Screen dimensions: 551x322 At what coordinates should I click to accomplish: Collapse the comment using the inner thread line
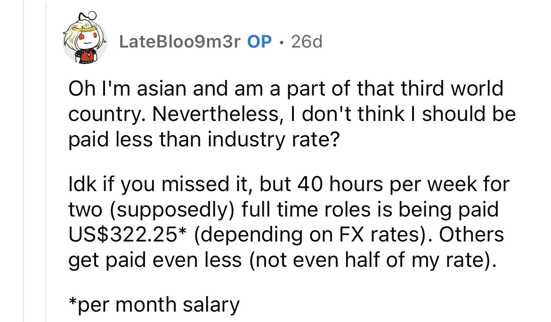coord(46,161)
